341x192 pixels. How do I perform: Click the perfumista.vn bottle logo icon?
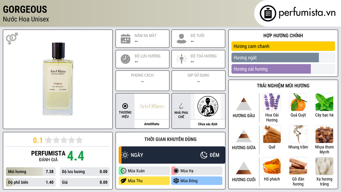pos(268,13)
